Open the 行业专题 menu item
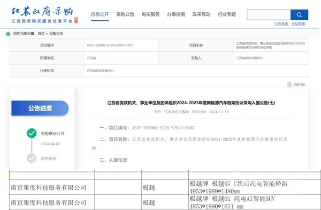 click(x=227, y=14)
